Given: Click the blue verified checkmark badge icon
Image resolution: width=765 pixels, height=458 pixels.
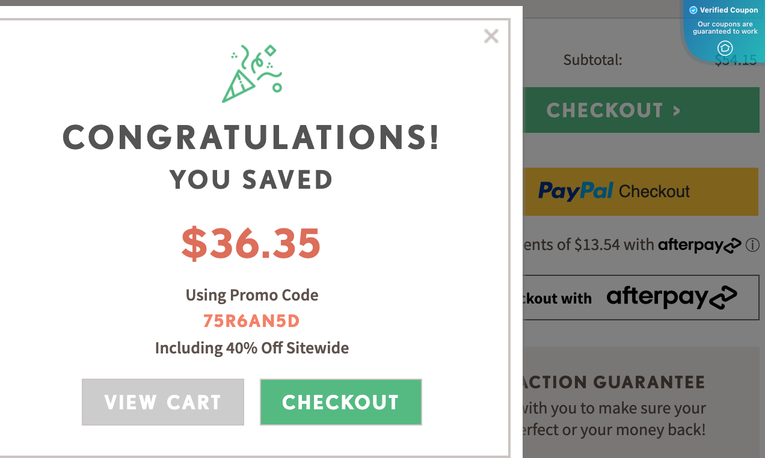Looking at the screenshot, I should click(x=693, y=10).
